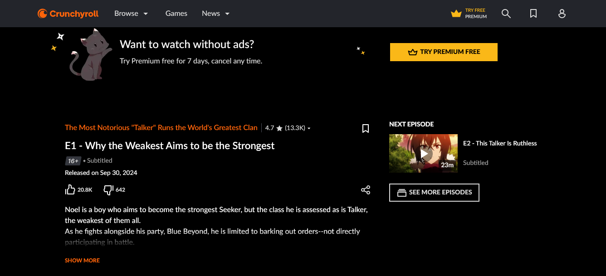Click the star rating icon
The height and width of the screenshot is (276, 606).
tap(279, 128)
